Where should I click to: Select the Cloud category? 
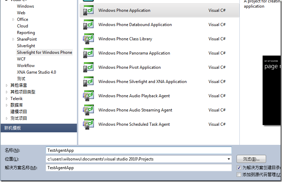23,26
